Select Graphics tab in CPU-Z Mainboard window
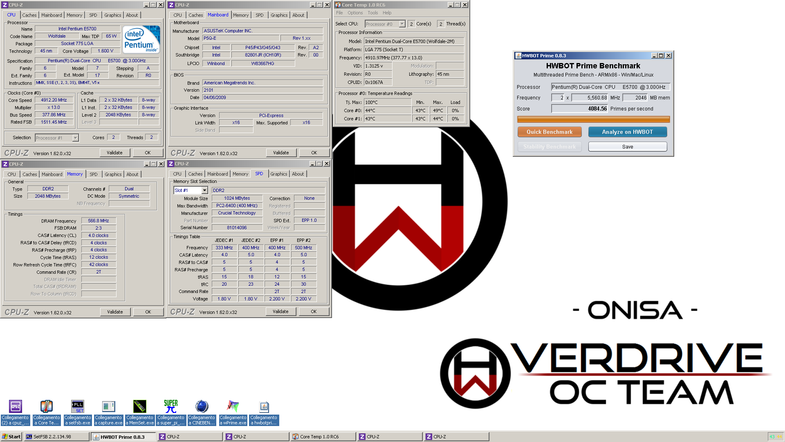 pyautogui.click(x=279, y=15)
